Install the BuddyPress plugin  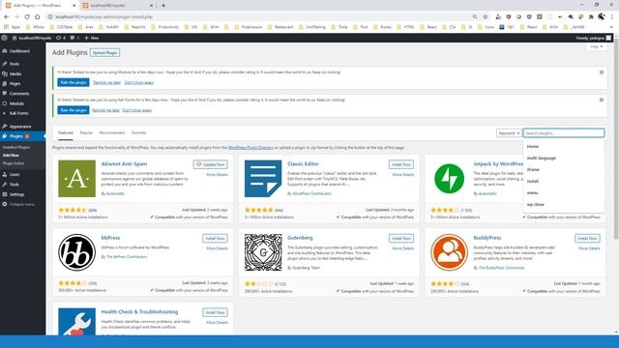point(587,239)
